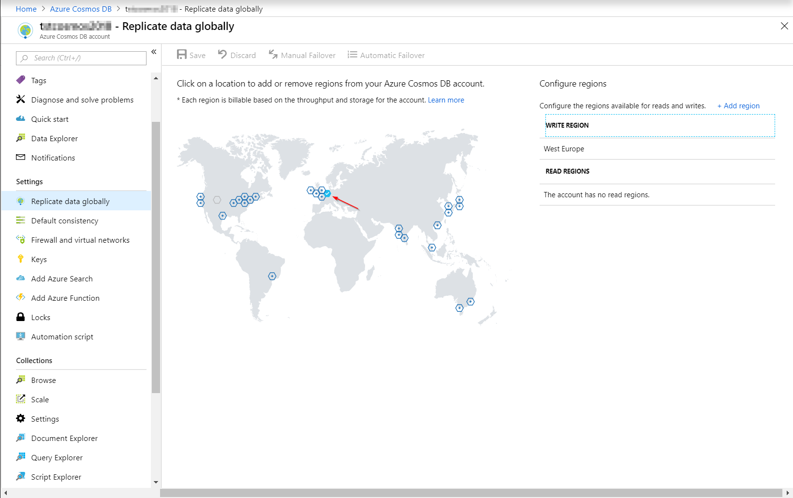Click the Discard undo arrow icon
The width and height of the screenshot is (793, 498).
click(222, 55)
